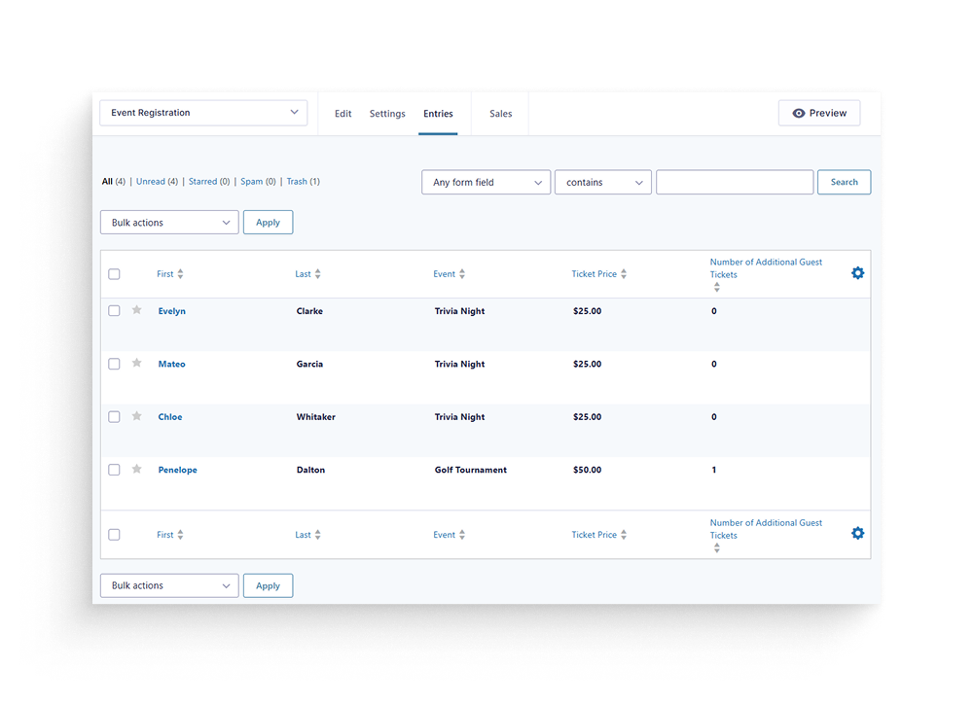The image size is (974, 705).
Task: Open the contains operator dropdown
Action: tap(602, 183)
